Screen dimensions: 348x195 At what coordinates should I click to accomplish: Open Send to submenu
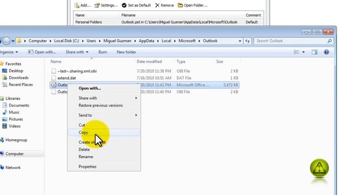click(x=104, y=115)
